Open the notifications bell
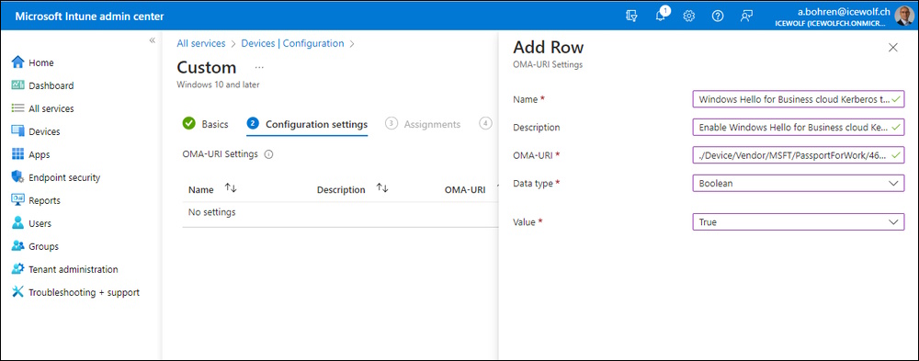The image size is (919, 361). pyautogui.click(x=660, y=16)
